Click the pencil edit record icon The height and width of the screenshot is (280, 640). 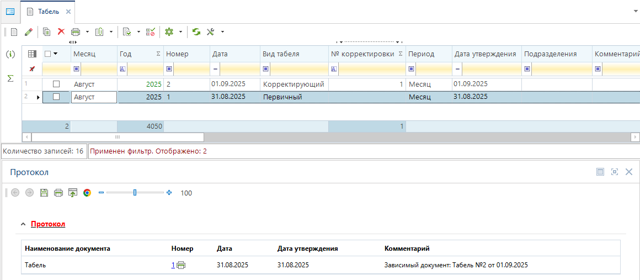pyautogui.click(x=29, y=32)
